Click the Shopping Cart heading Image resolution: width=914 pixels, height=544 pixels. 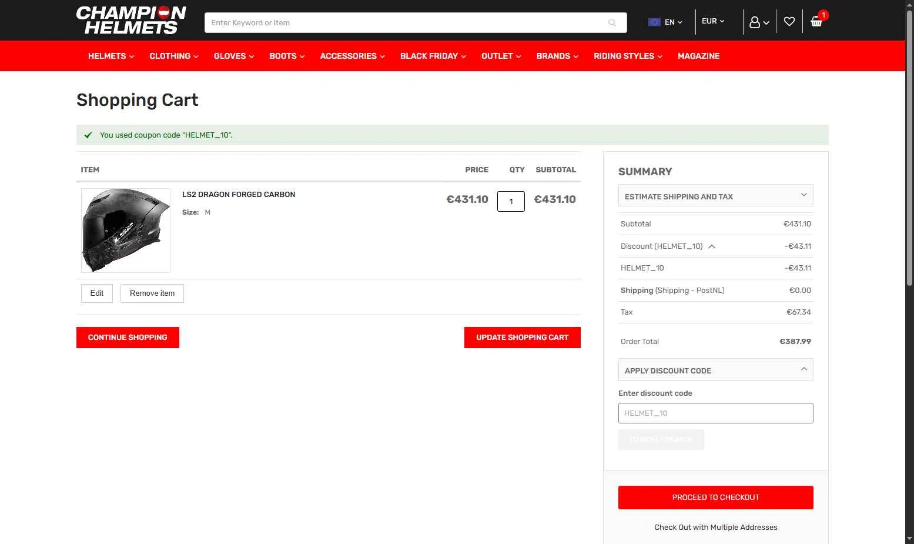pos(138,100)
